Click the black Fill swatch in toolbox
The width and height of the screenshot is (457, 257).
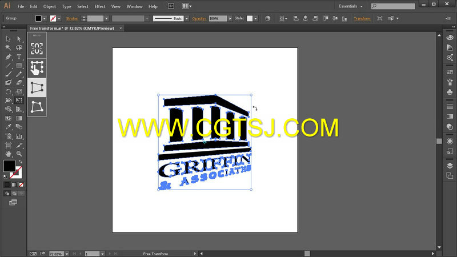pos(9,166)
